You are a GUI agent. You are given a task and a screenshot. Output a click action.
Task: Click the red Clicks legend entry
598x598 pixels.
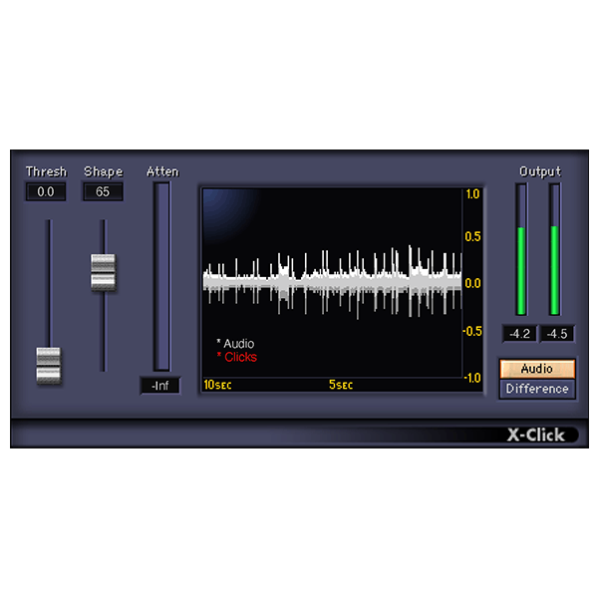[x=239, y=357]
